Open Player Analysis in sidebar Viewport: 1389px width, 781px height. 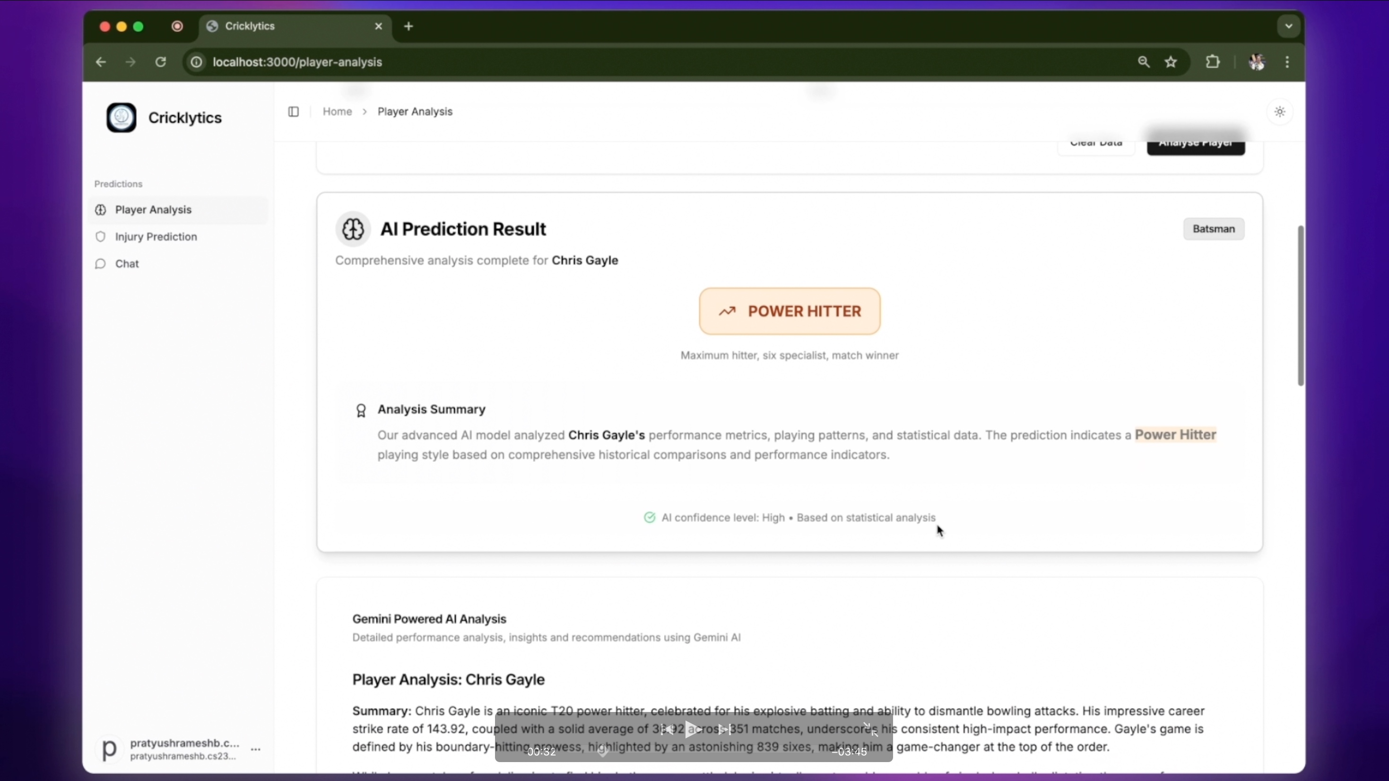pyautogui.click(x=153, y=210)
